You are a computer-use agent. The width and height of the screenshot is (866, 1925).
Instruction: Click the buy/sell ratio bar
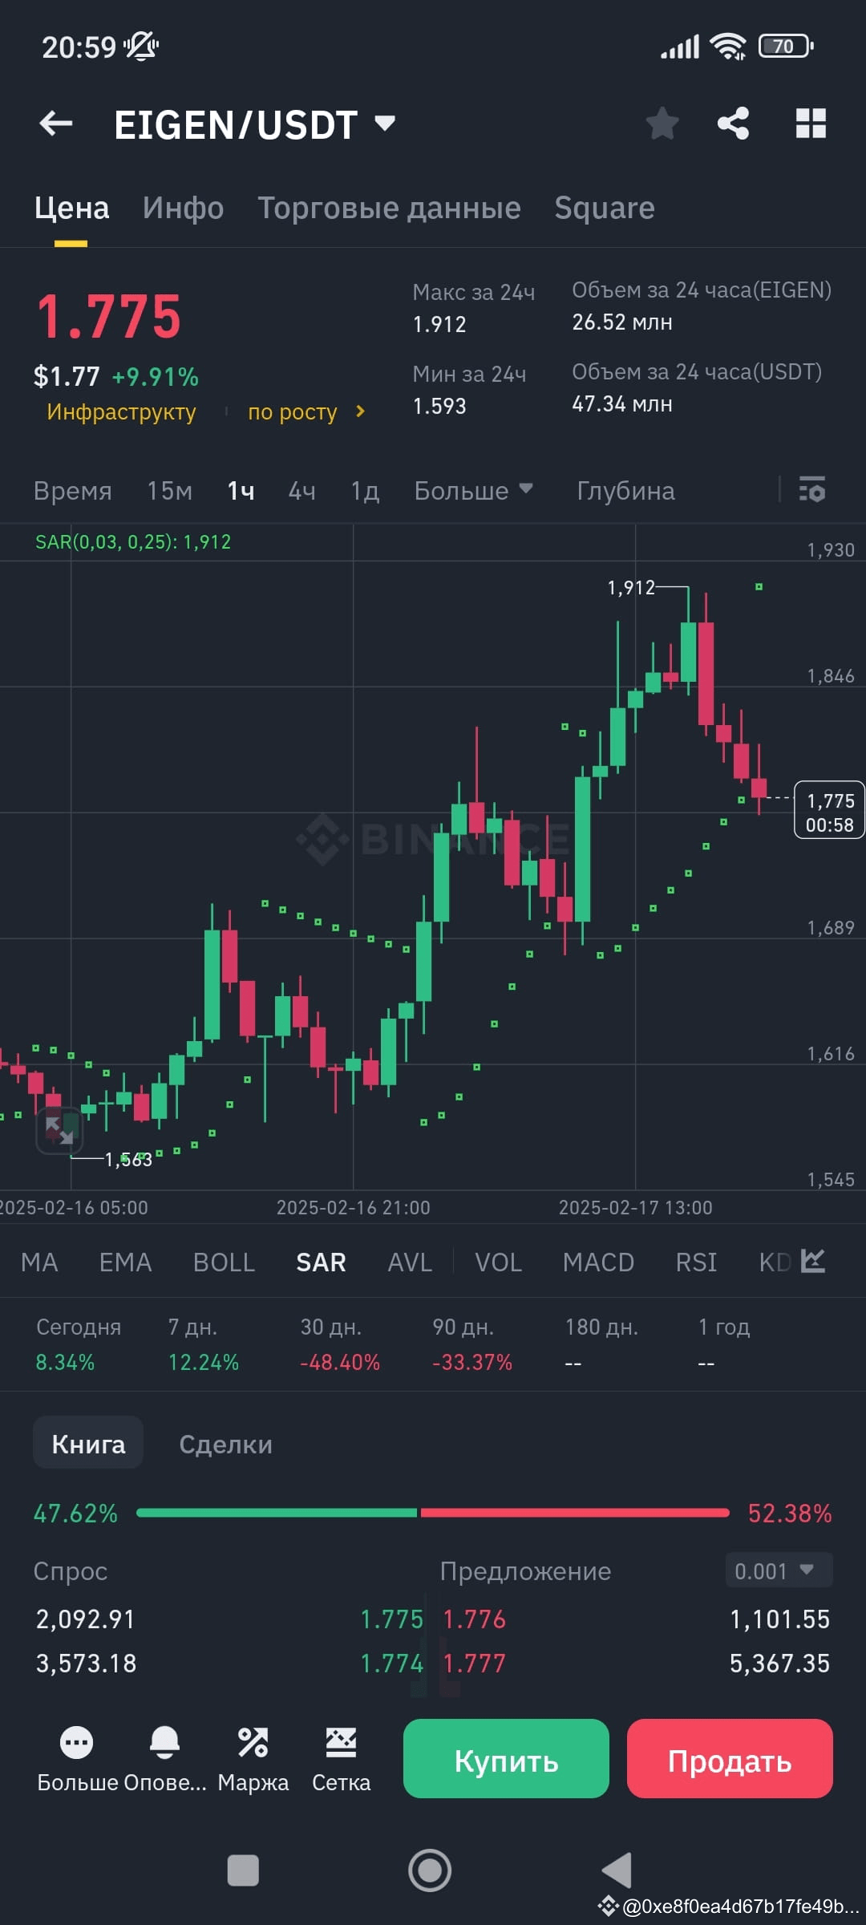433,1514
